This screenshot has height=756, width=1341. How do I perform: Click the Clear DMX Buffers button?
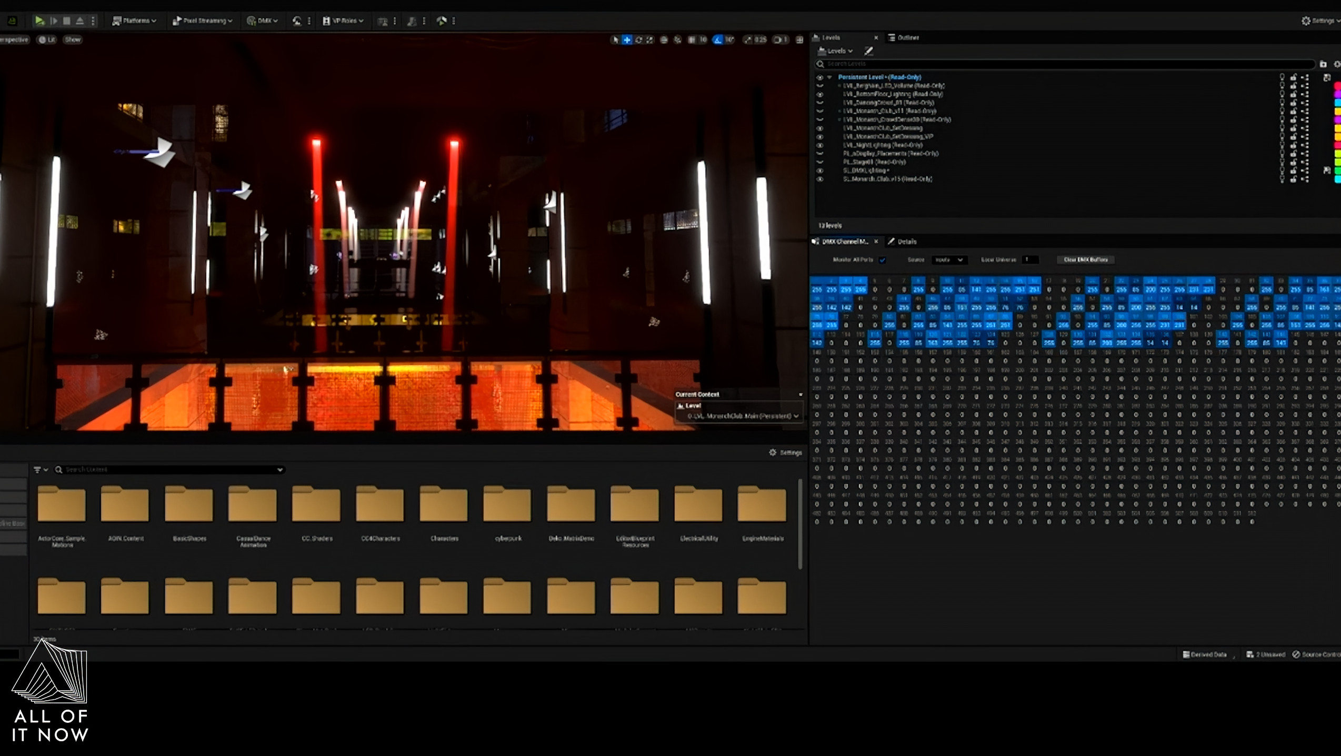pos(1085,260)
